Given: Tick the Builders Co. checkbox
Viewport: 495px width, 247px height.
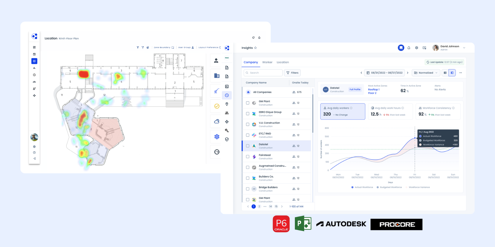Looking at the screenshot, I should pos(247,178).
